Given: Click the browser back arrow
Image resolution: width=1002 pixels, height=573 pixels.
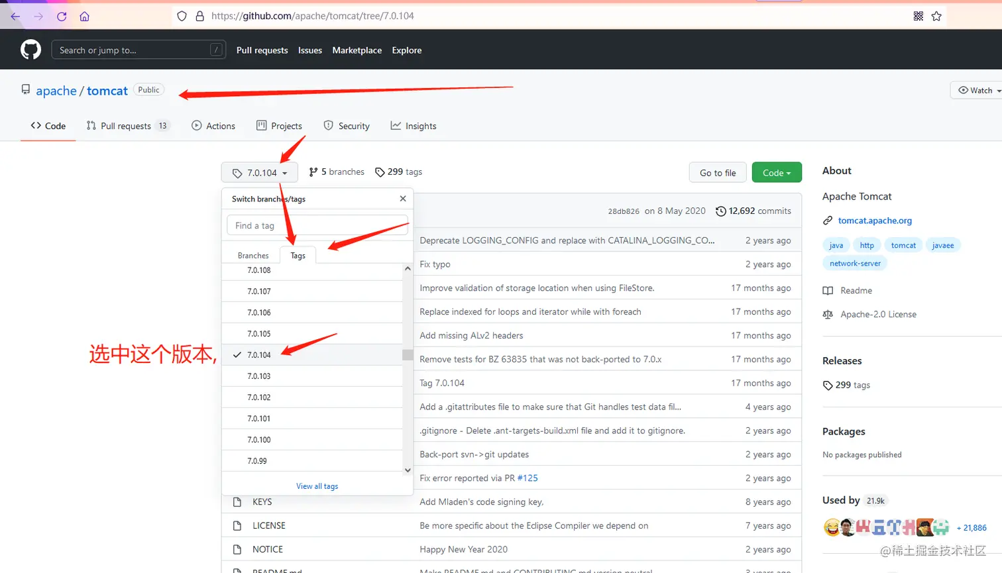Looking at the screenshot, I should click(x=15, y=17).
